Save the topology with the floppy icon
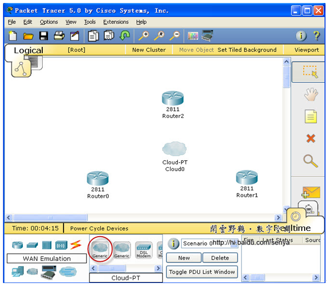 tap(44, 36)
